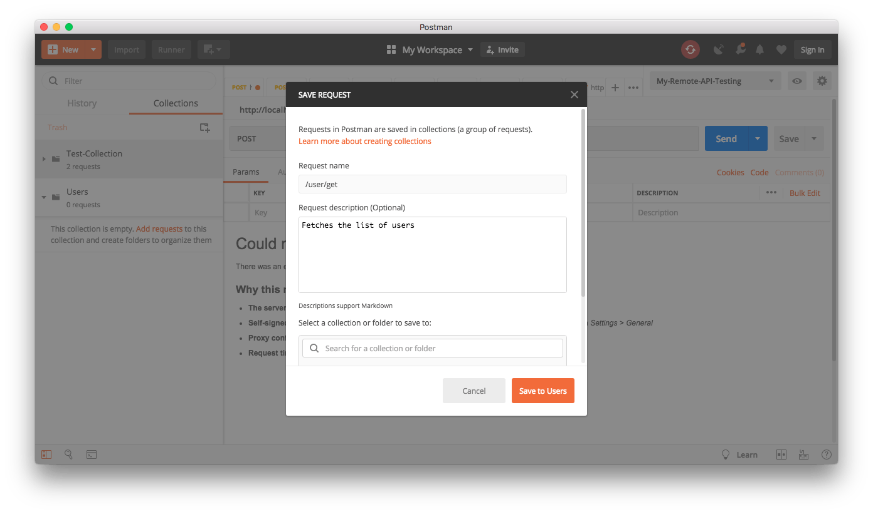Open the My-Remote-API-Testing environment dropdown
Image resolution: width=873 pixels, height=514 pixels.
point(715,81)
